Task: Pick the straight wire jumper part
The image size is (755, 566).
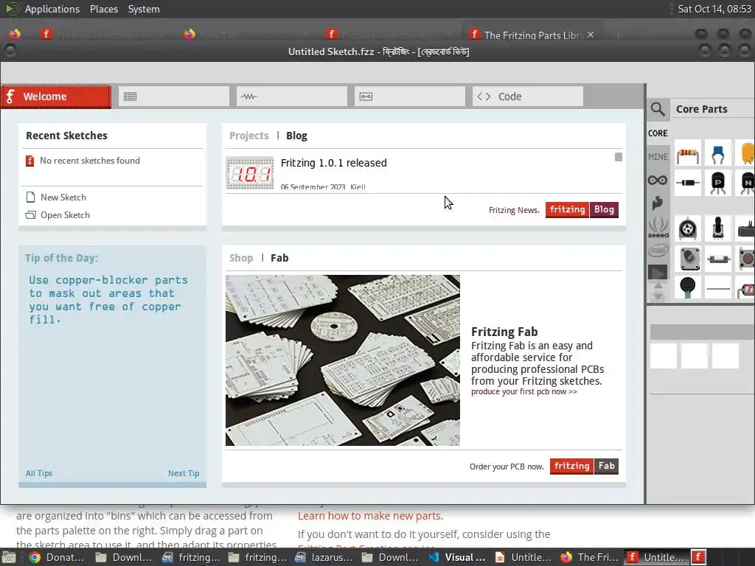Action: [718, 288]
